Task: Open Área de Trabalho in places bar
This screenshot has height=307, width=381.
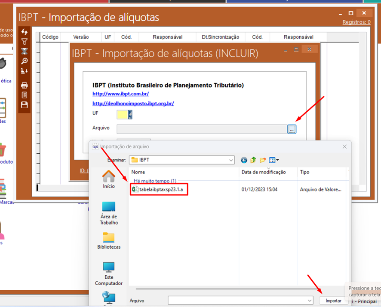Action: tap(109, 213)
